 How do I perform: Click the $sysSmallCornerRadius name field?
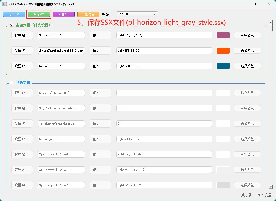61,93
